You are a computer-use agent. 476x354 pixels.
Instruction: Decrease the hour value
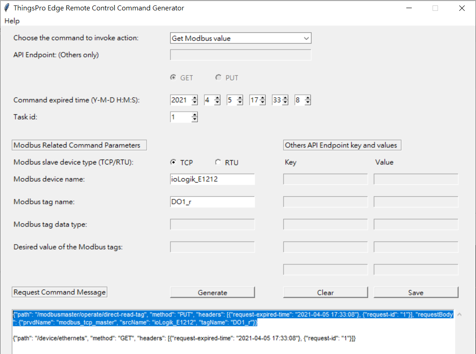point(262,102)
